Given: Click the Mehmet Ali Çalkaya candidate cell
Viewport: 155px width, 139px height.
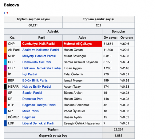Looking at the screenshot, I should 78,44.
